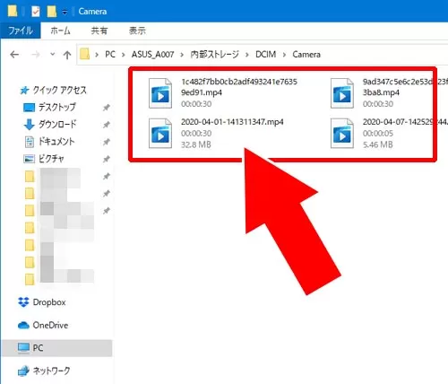Open ダウンロード in navigation pane

[x=57, y=124]
